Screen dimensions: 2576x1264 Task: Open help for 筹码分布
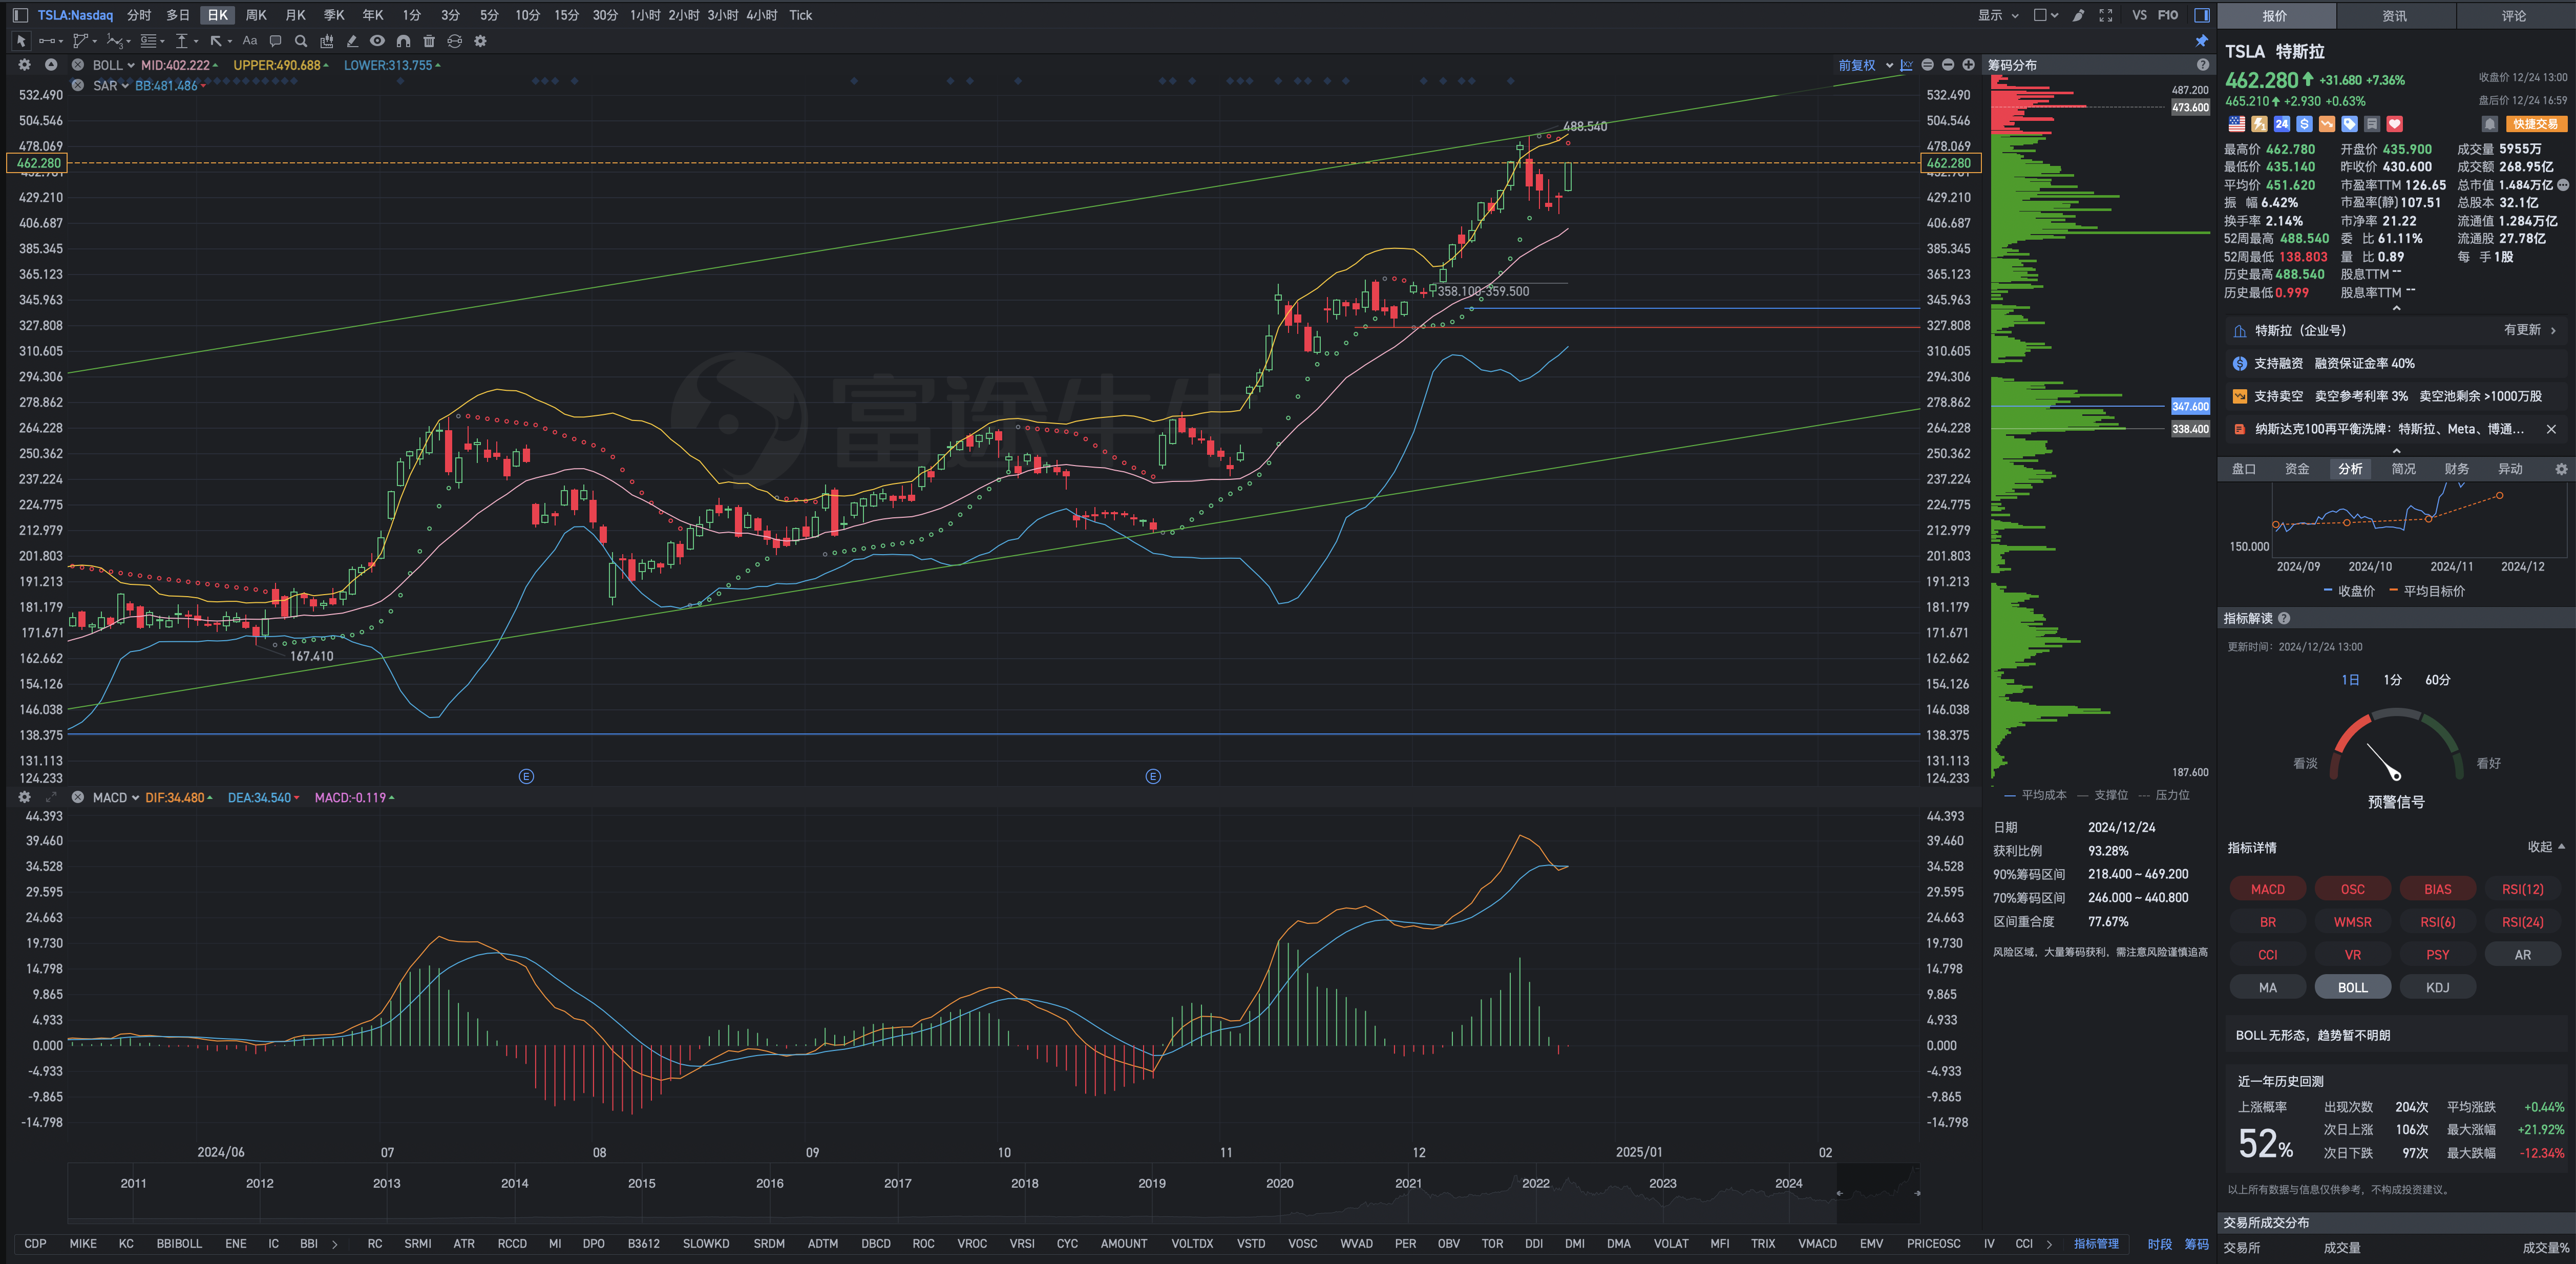pos(2202,65)
